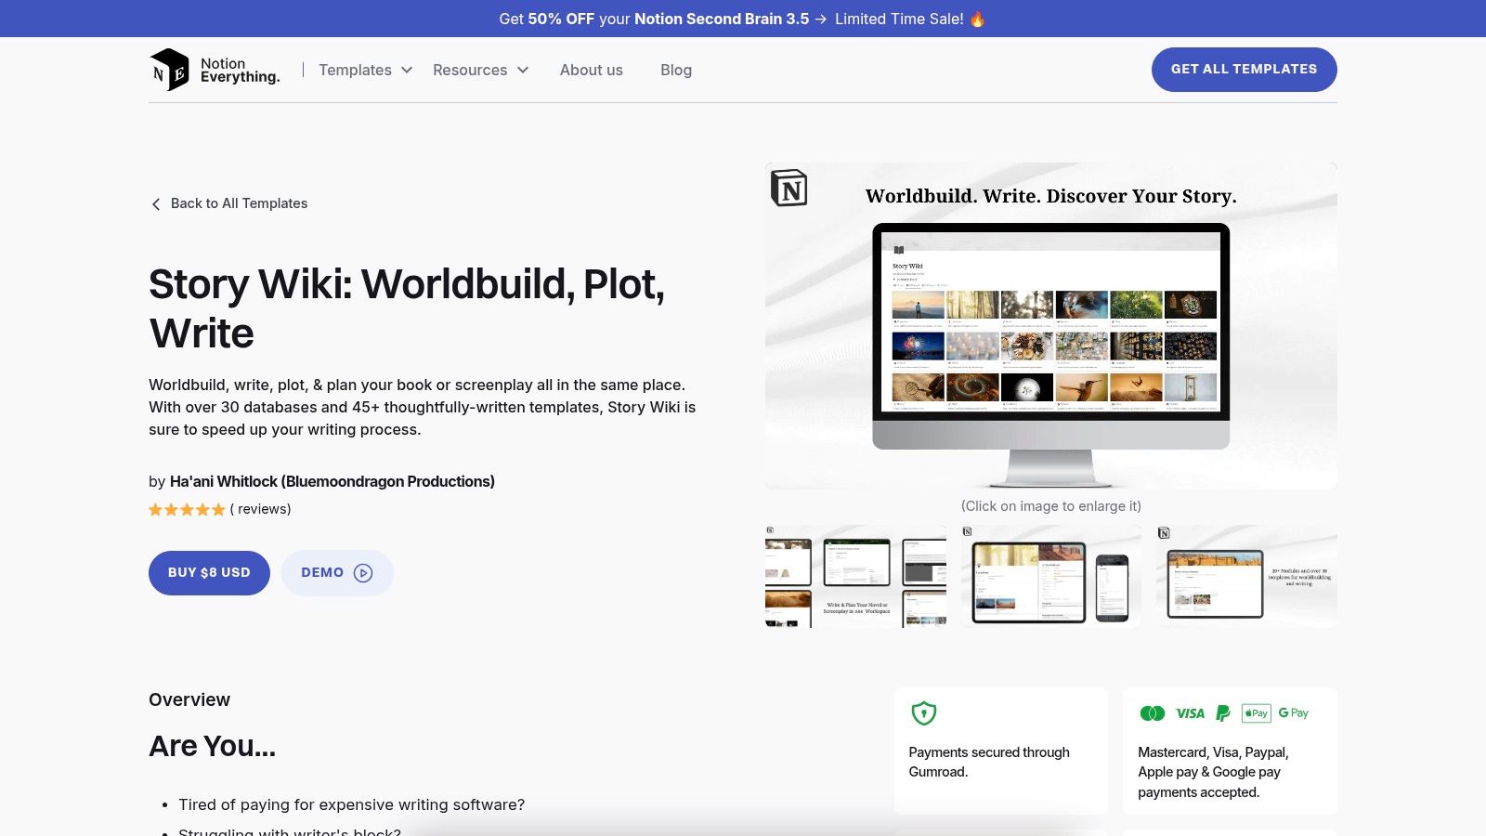Go Back to All Templates
Image resolution: width=1486 pixels, height=836 pixels.
coord(229,203)
